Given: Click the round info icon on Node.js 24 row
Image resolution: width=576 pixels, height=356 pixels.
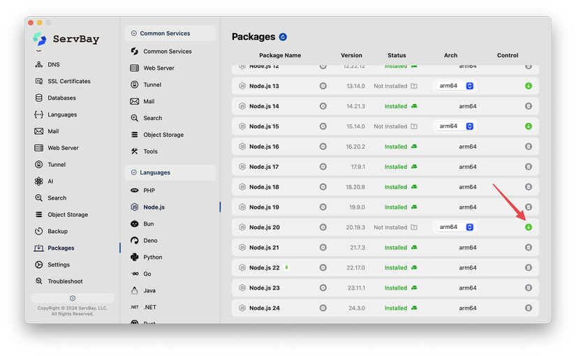Looking at the screenshot, I should (x=323, y=309).
